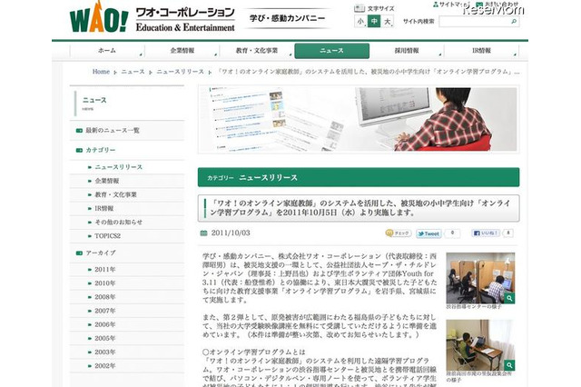Click ニュースリリース breadcrumb link
Image resolution: width=581 pixels, height=387 pixels.
click(x=180, y=72)
